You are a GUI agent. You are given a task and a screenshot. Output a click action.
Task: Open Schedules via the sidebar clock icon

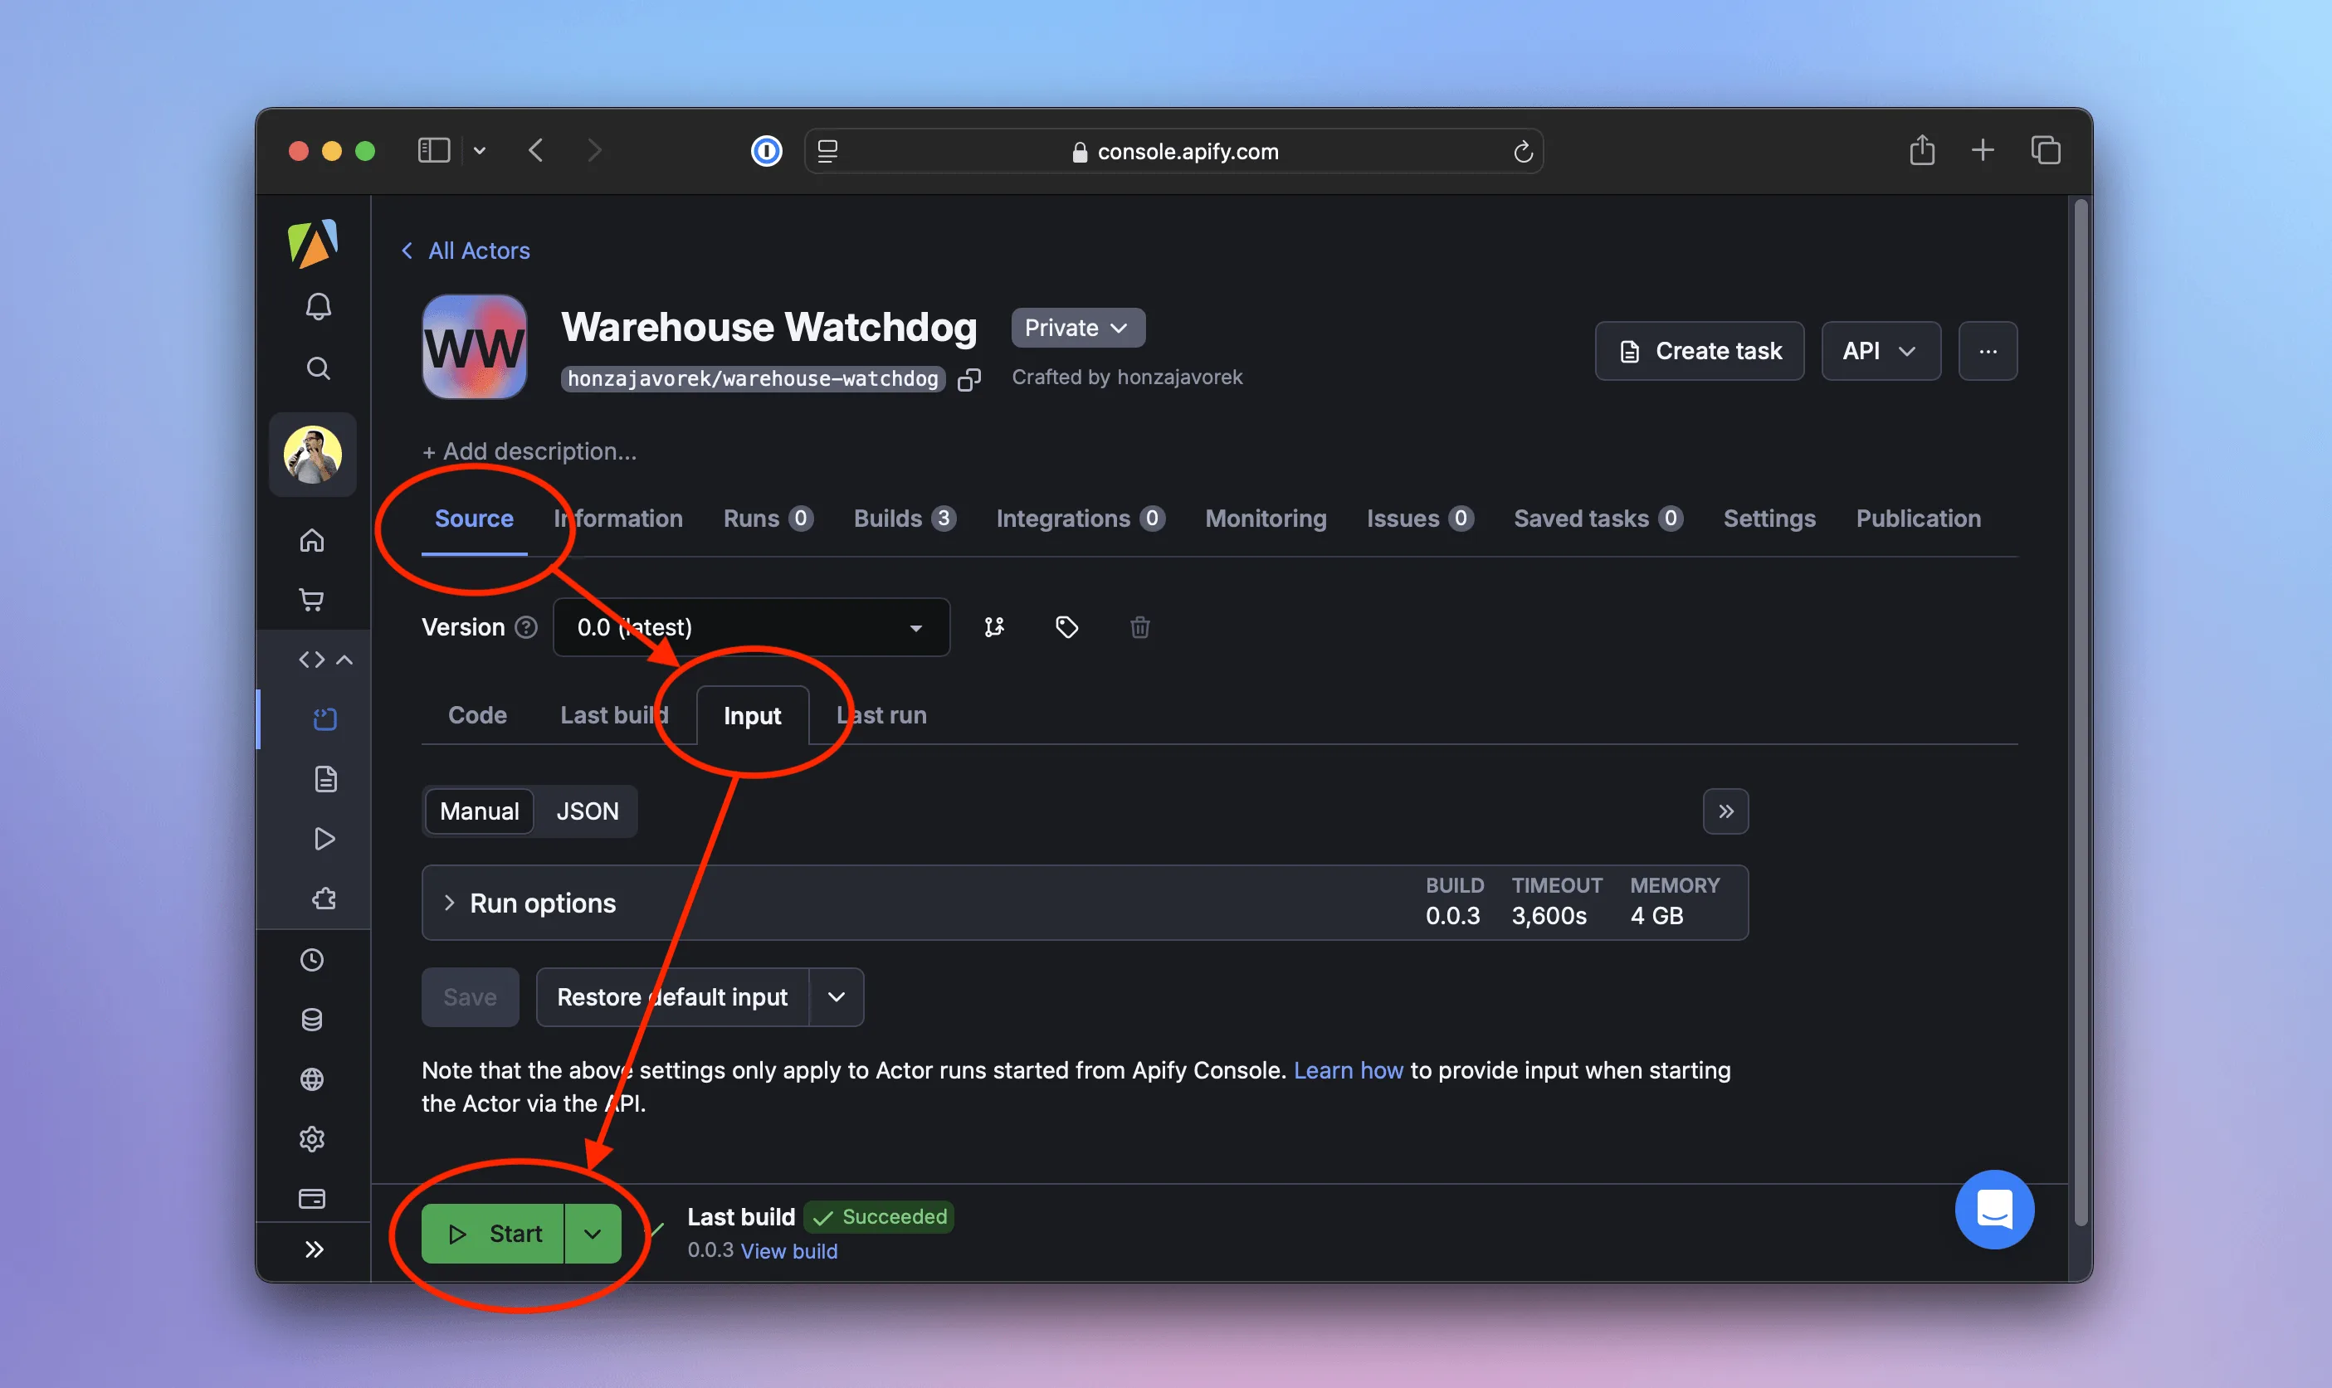click(x=311, y=960)
